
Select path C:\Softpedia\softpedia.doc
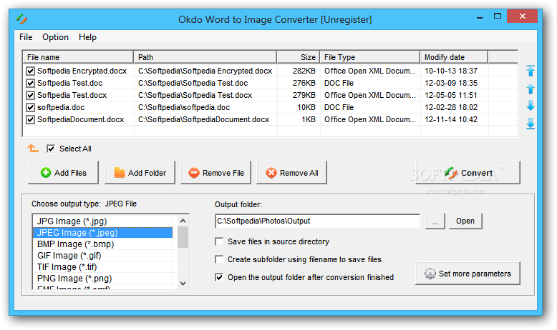click(x=184, y=107)
